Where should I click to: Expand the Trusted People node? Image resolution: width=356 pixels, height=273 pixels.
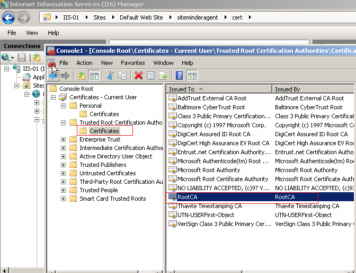click(x=64, y=191)
